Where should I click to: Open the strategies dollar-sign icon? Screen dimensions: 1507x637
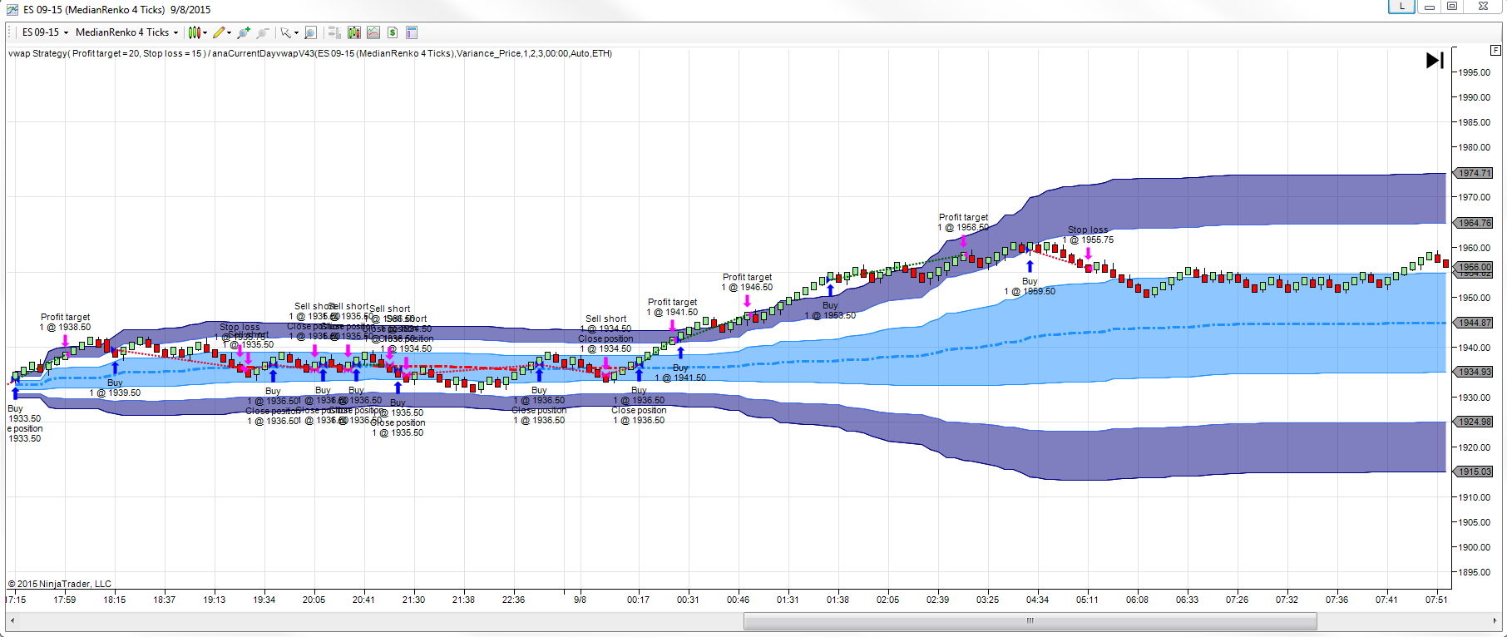(x=393, y=32)
